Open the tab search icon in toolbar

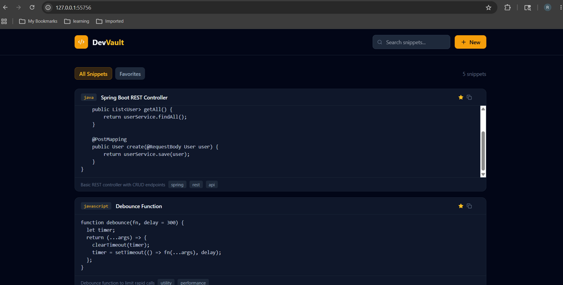tap(527, 8)
